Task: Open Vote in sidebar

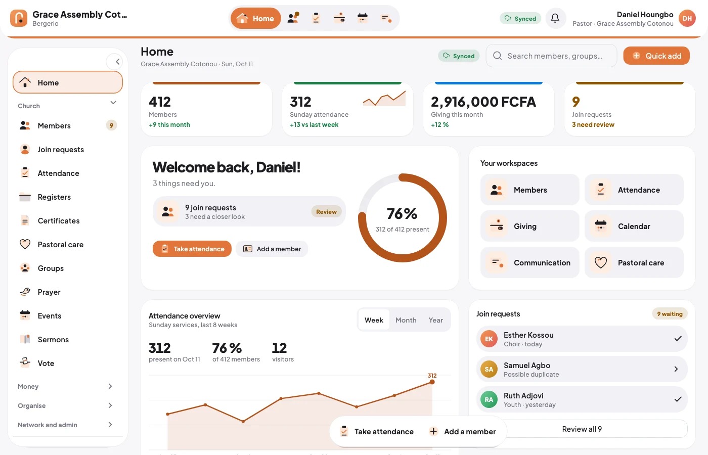Action: 68,363
